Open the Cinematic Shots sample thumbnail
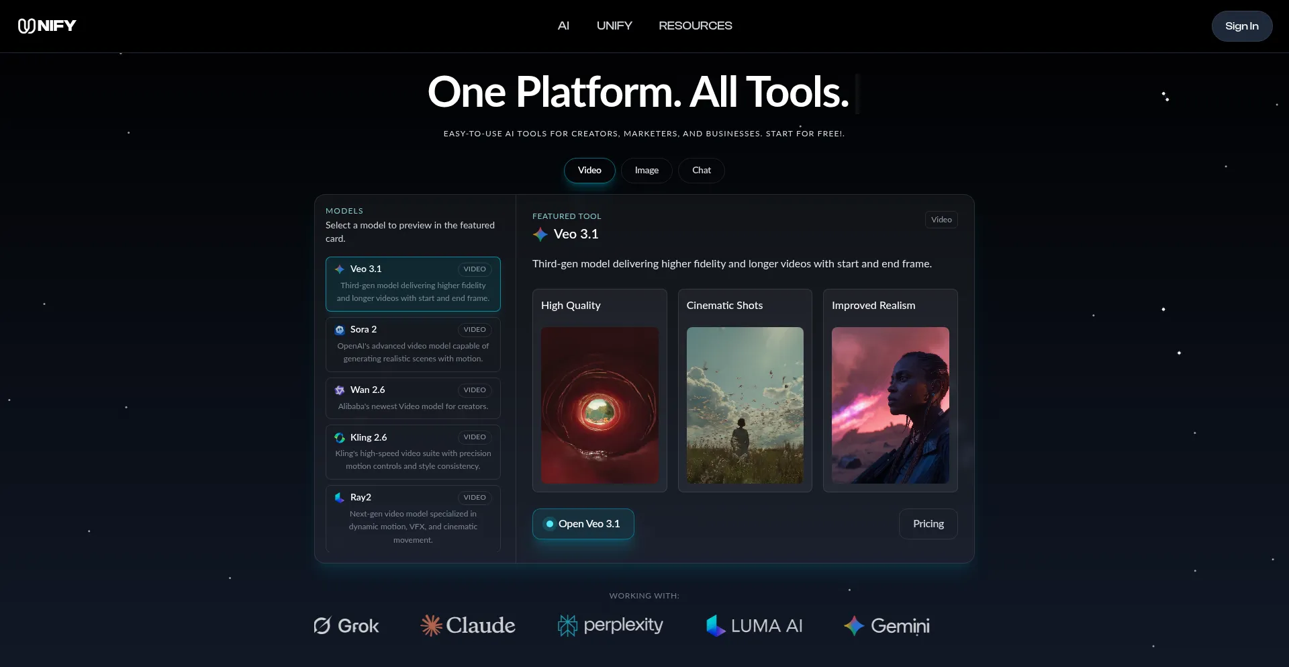This screenshot has height=667, width=1289. click(x=745, y=405)
